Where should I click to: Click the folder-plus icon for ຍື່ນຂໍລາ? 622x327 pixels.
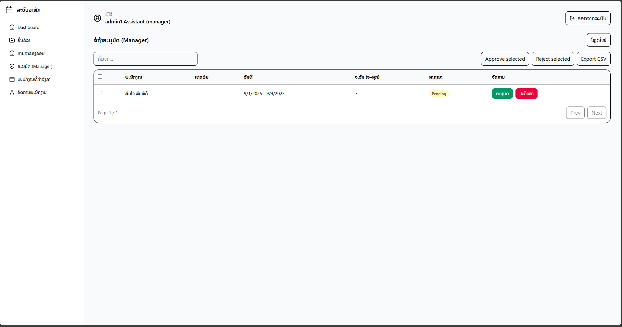[x=12, y=40]
